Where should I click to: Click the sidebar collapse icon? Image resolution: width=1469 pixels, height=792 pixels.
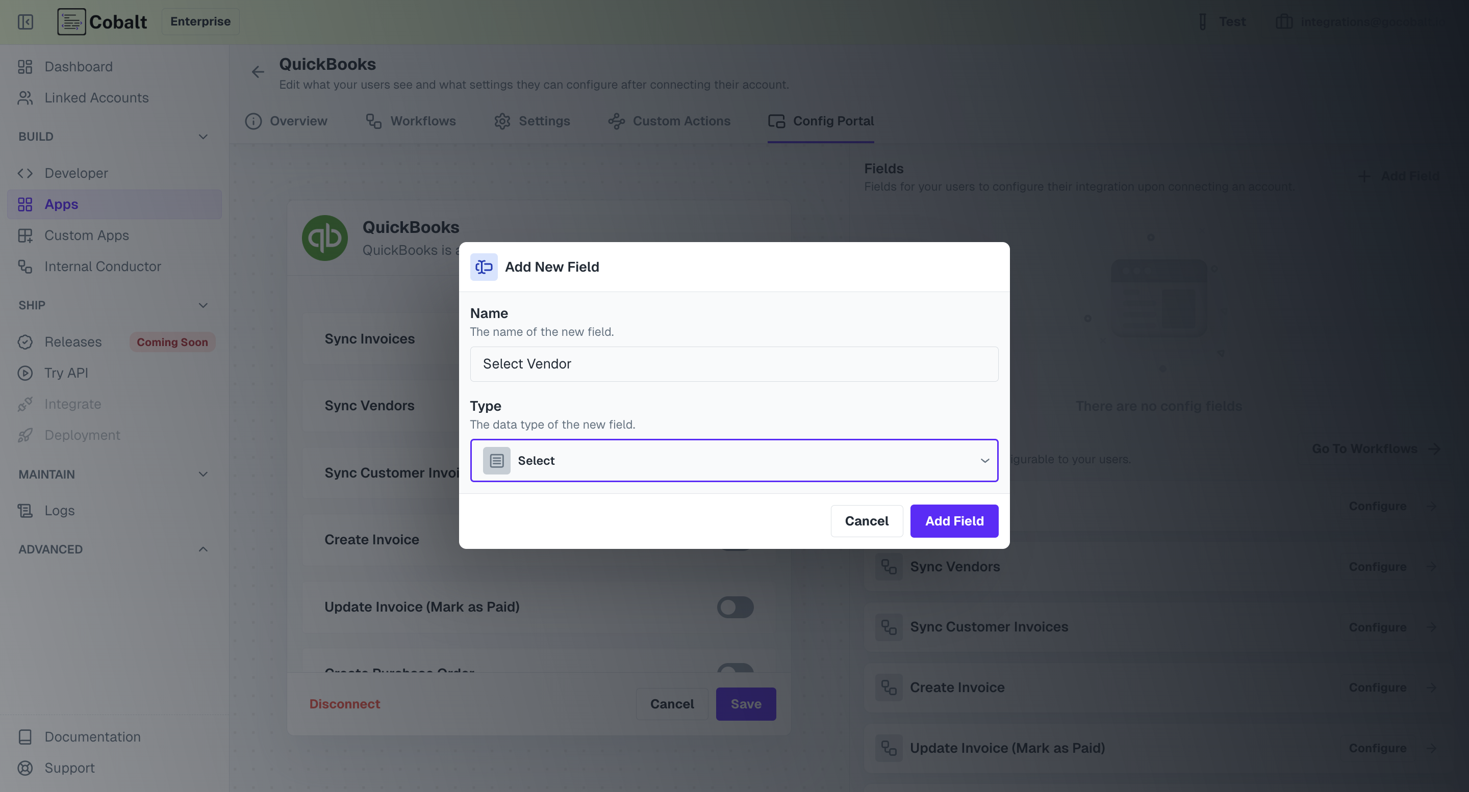(25, 21)
